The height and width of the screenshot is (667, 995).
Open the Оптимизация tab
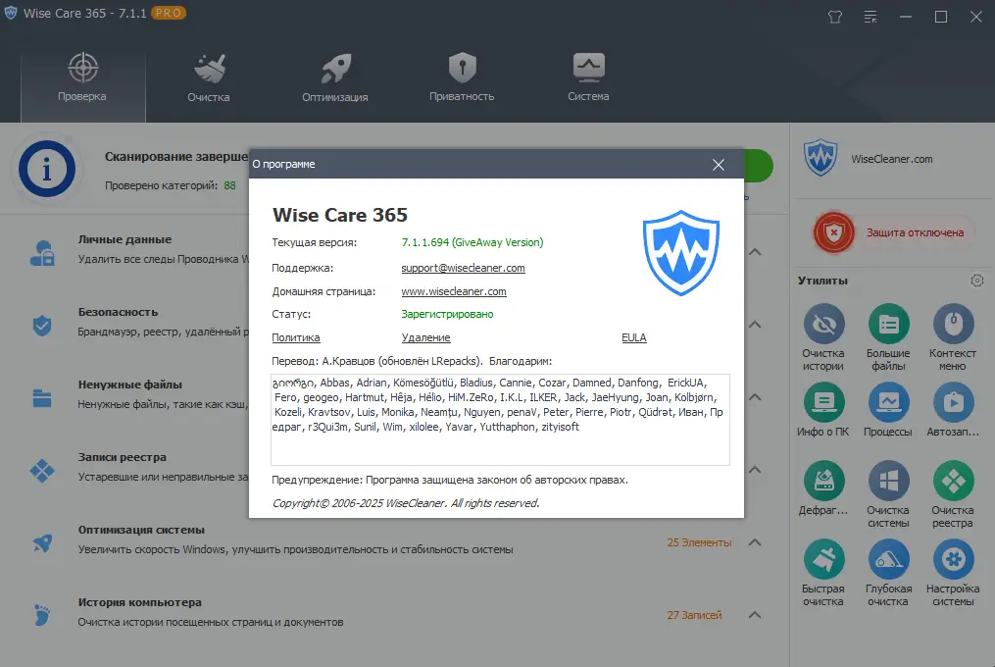[335, 77]
